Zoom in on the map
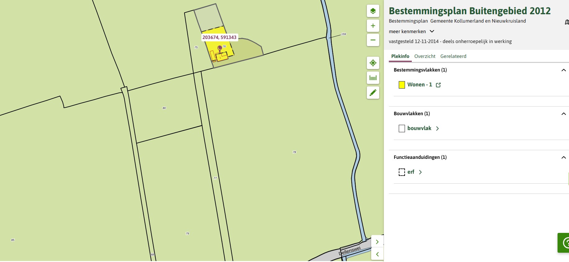 (373, 26)
